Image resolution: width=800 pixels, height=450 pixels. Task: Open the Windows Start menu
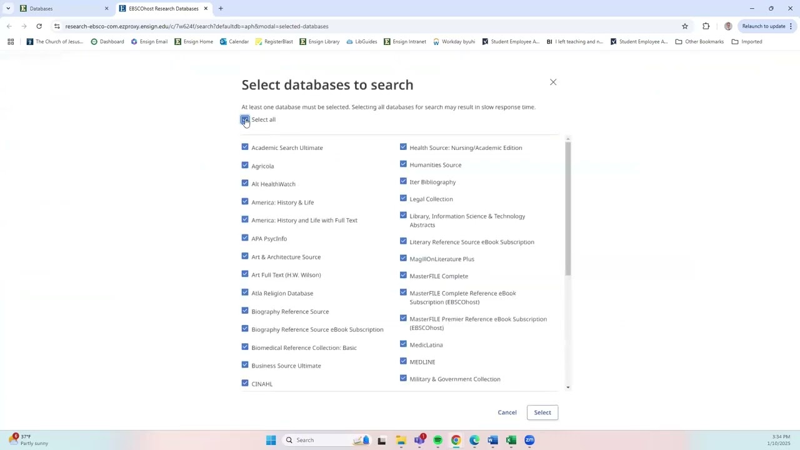[271, 440]
